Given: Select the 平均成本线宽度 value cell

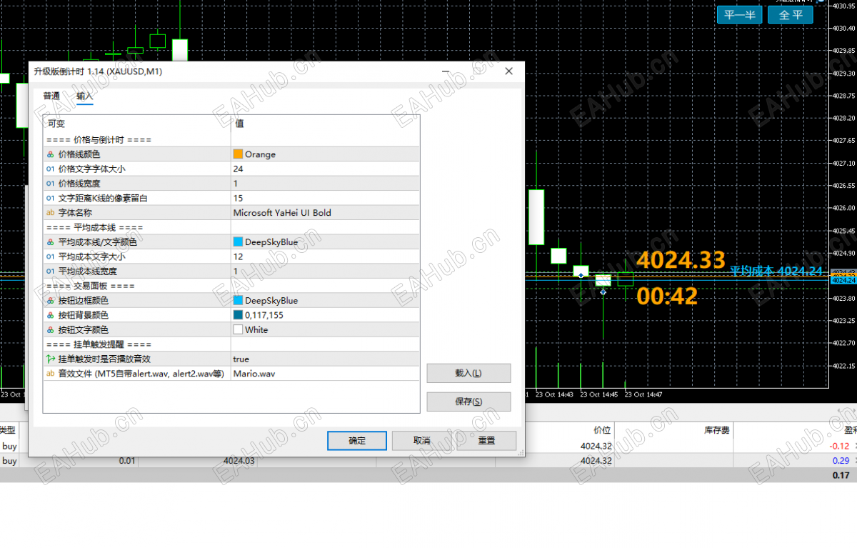Looking at the screenshot, I should tap(325, 271).
